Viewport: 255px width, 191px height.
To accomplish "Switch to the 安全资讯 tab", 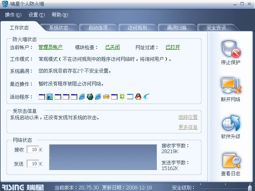I will point(216,27).
